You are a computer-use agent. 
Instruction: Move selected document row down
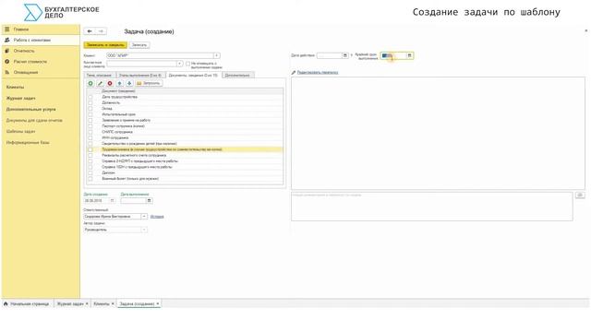129,83
